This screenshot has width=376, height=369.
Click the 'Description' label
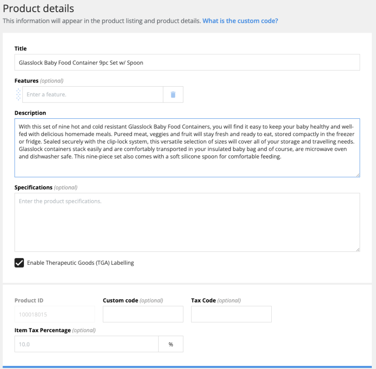30,113
